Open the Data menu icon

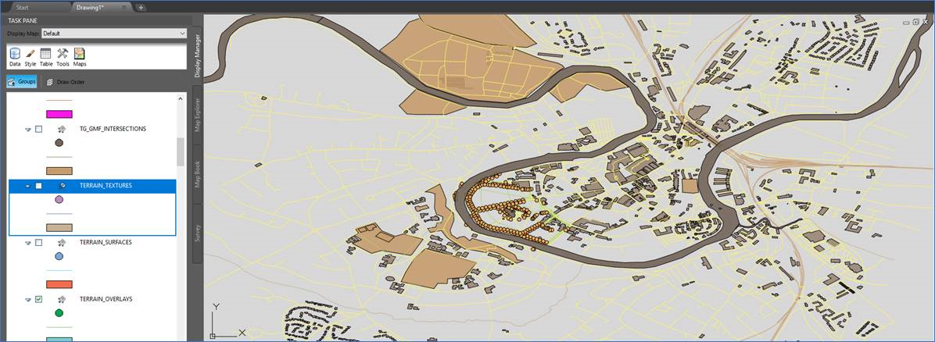click(14, 56)
